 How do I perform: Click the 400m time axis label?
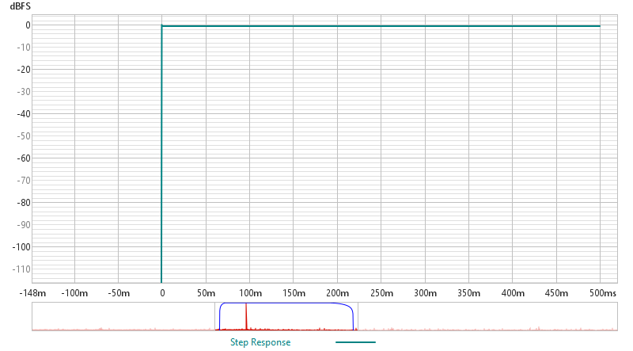[512, 293]
